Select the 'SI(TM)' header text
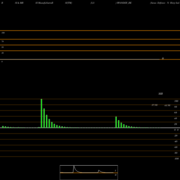Image resolution: width=180 pixels, height=180 pixels. tap(68, 3)
